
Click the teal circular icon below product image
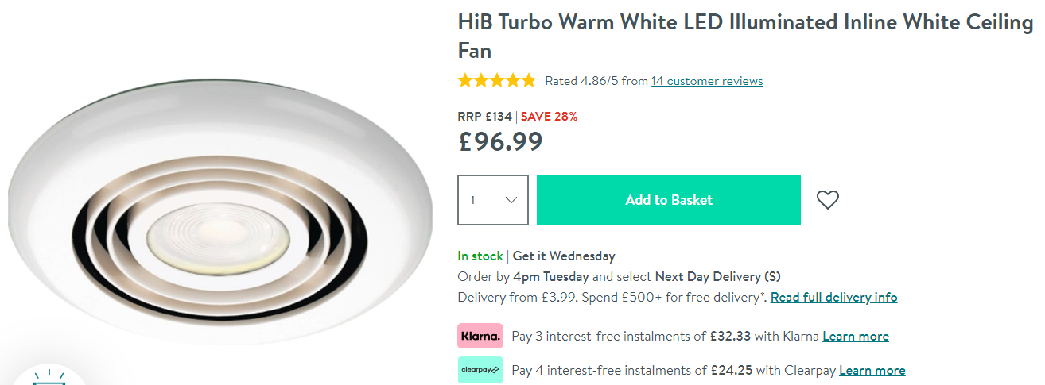tap(48, 375)
